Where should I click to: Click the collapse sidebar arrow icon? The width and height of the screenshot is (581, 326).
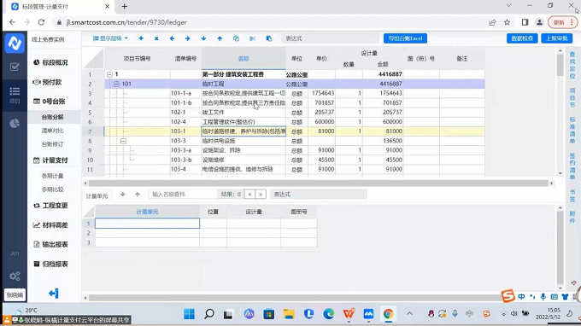click(54, 294)
